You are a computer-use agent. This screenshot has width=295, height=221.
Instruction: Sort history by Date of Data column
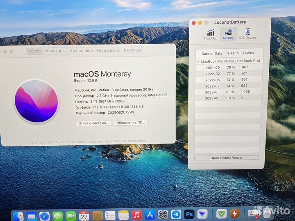point(212,54)
